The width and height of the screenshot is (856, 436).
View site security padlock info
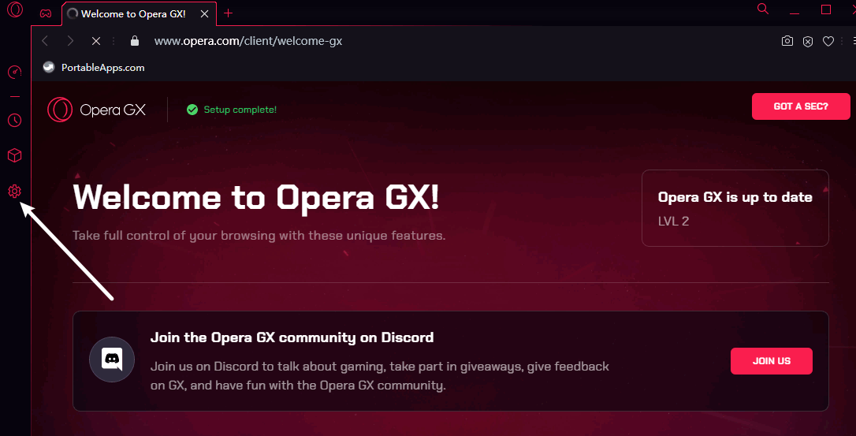coord(135,41)
